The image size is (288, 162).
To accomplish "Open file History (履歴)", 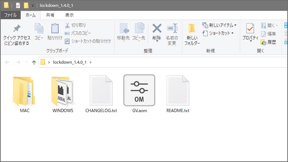I will click(x=268, y=42).
